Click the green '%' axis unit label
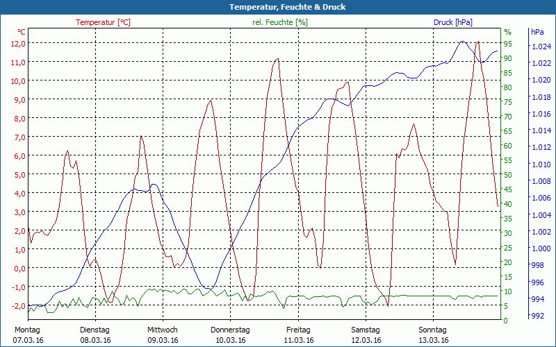Screen dimensions: 556x347 [507, 32]
